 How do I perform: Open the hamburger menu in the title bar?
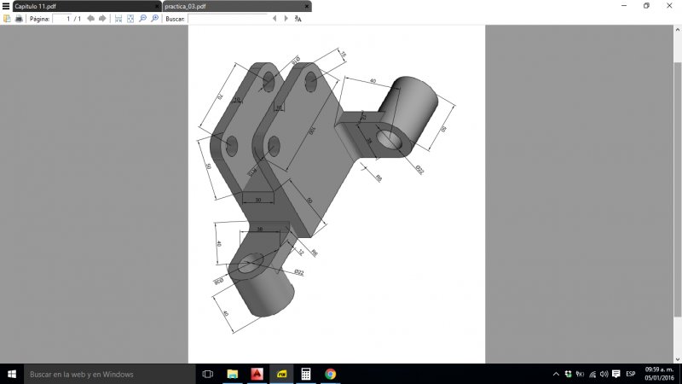[7, 5]
